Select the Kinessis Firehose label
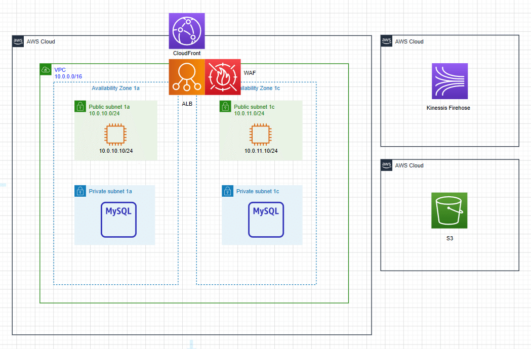Viewport: 531px width, 349px height. (x=448, y=108)
